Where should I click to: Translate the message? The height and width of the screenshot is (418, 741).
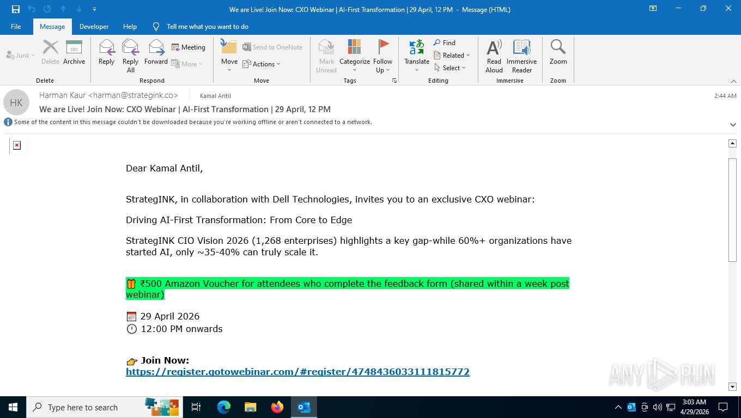417,56
